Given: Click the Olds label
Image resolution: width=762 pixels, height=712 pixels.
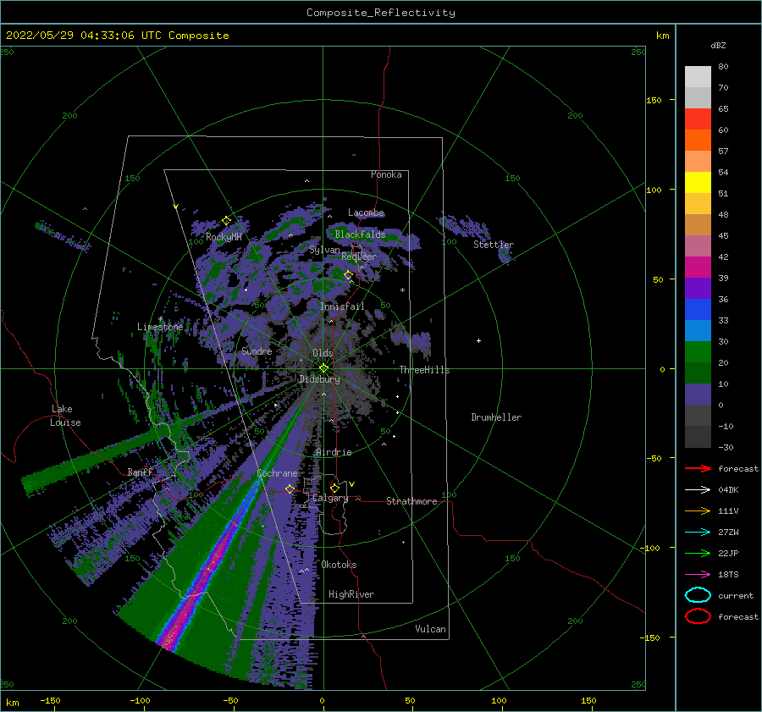Looking at the screenshot, I should pyautogui.click(x=323, y=352).
